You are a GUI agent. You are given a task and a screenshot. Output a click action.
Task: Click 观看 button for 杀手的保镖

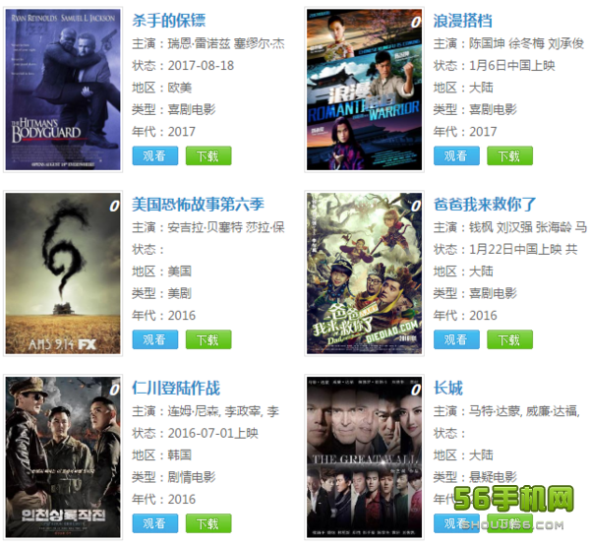click(x=155, y=155)
